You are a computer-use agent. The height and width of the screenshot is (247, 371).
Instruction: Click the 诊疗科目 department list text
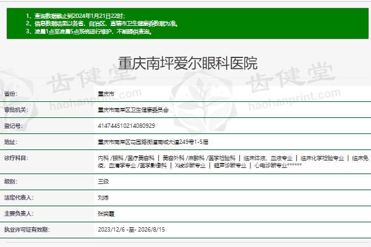coord(233,162)
